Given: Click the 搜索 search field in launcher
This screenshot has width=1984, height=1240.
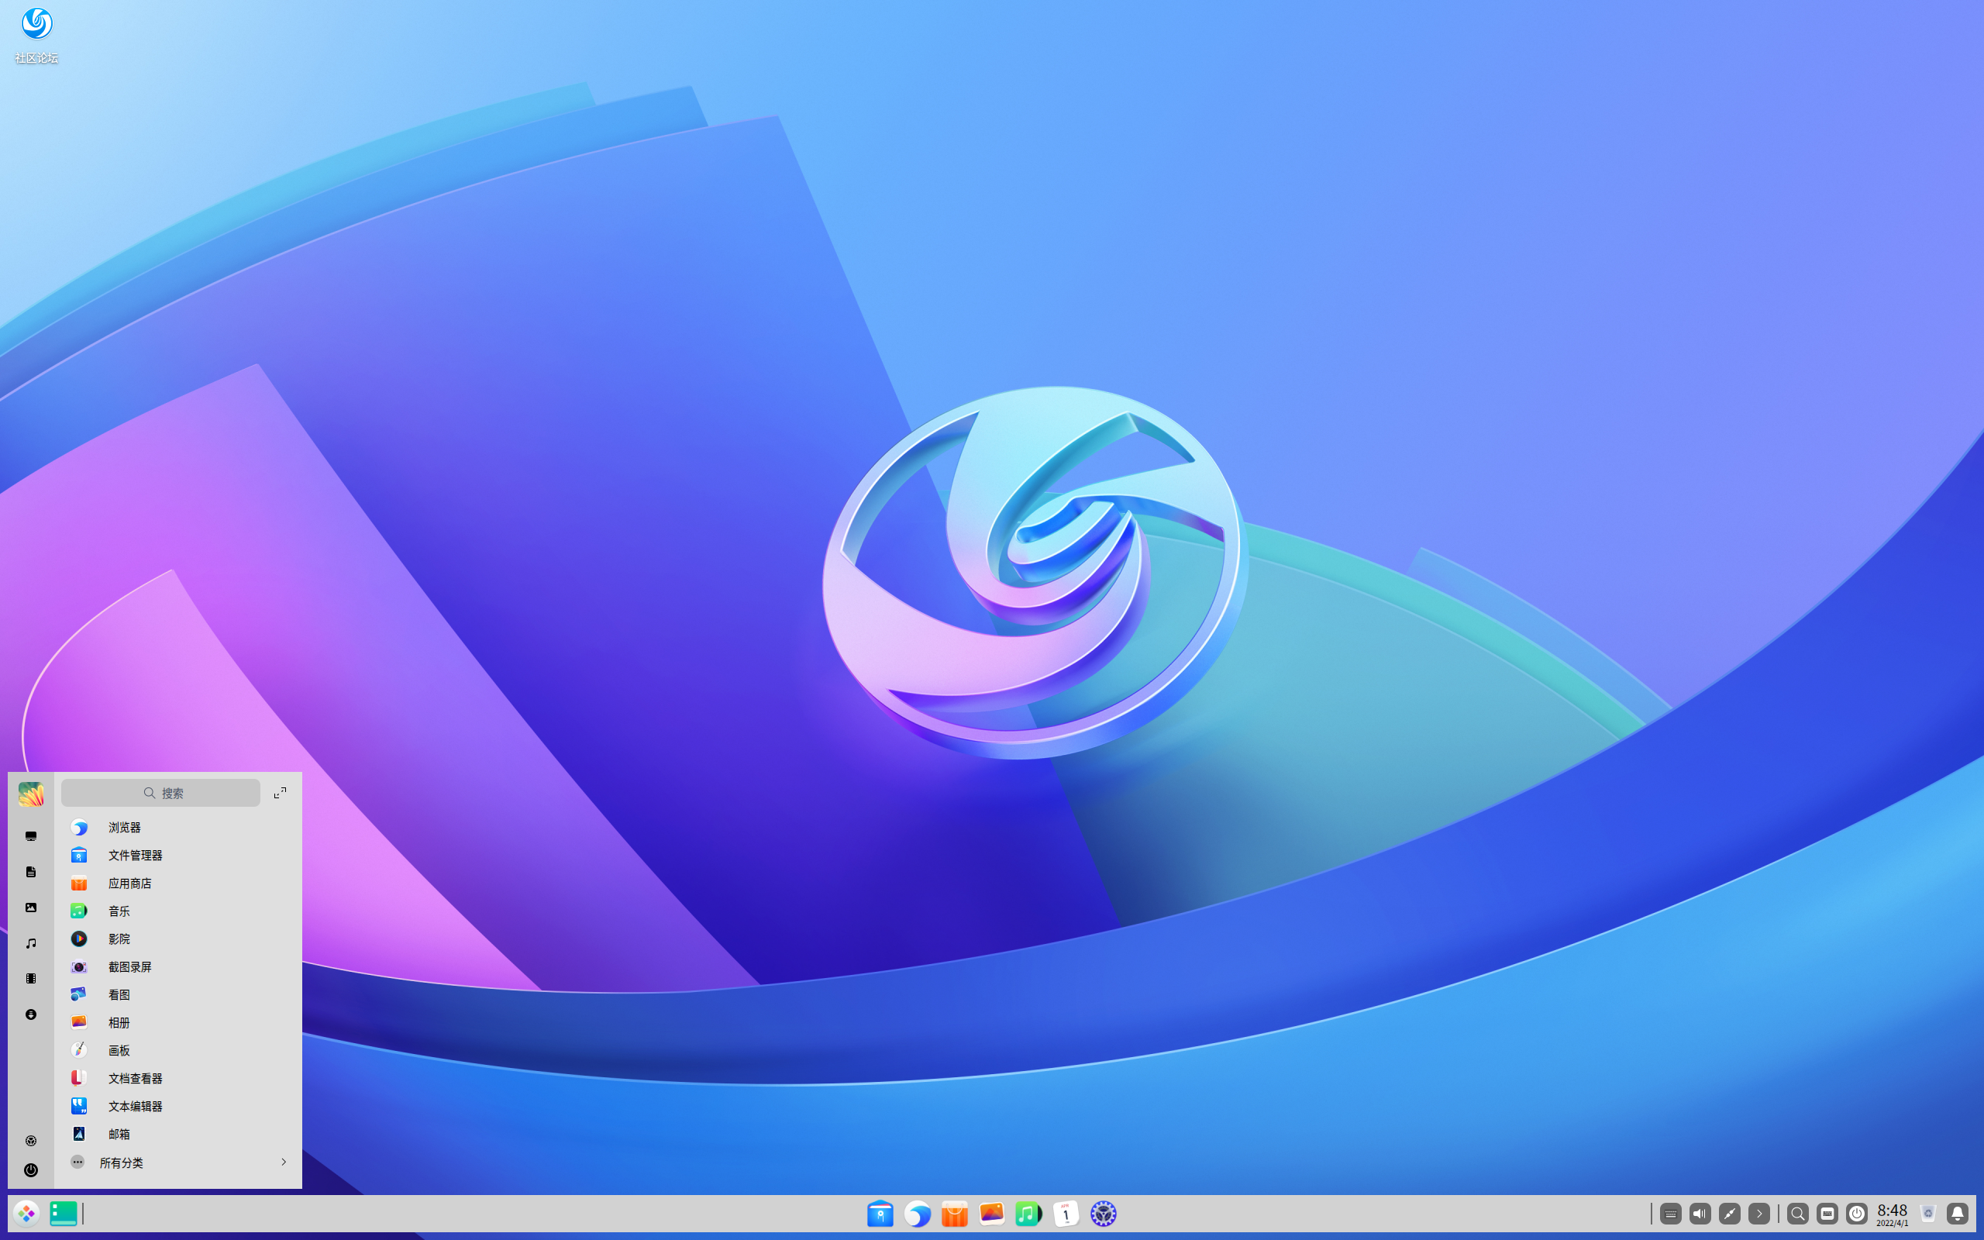Looking at the screenshot, I should click(x=160, y=792).
